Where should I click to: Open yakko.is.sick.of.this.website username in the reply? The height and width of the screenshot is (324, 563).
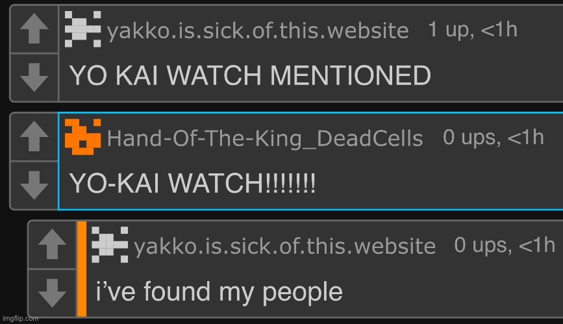point(284,247)
